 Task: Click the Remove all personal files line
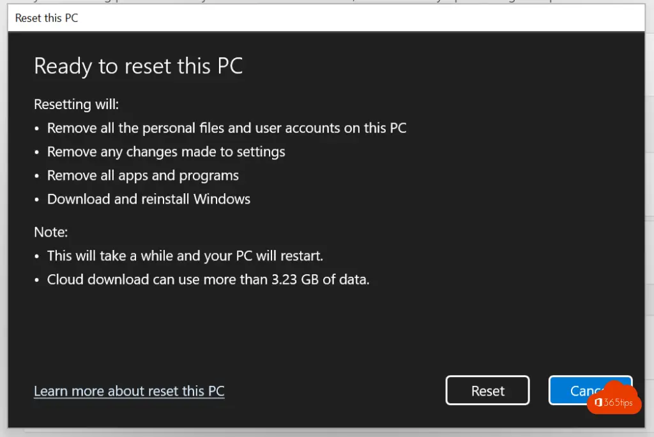click(x=227, y=128)
